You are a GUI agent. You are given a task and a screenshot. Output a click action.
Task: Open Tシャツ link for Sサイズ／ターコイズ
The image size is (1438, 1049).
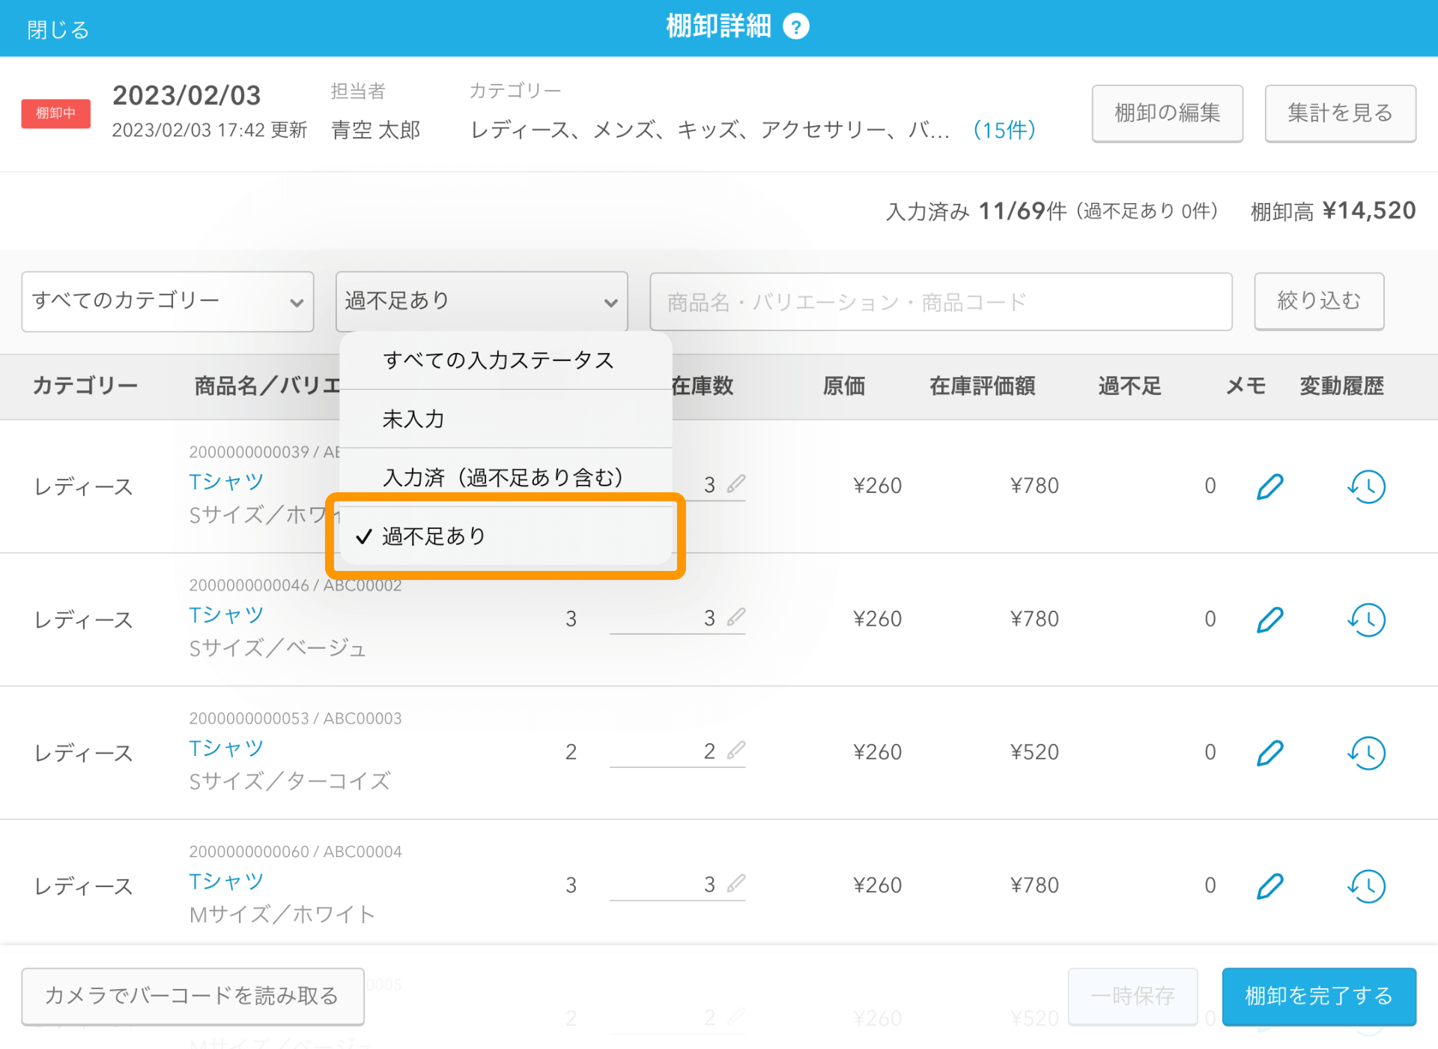pyautogui.click(x=226, y=749)
